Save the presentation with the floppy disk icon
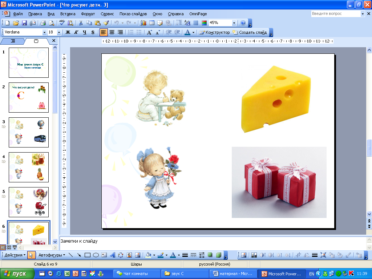This screenshot has height=279, width=372. pos(24,23)
